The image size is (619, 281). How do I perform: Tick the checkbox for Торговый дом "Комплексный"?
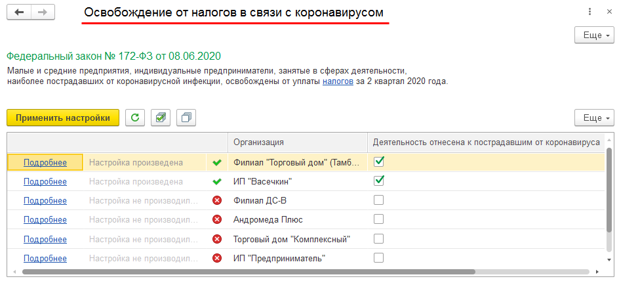[x=378, y=238]
